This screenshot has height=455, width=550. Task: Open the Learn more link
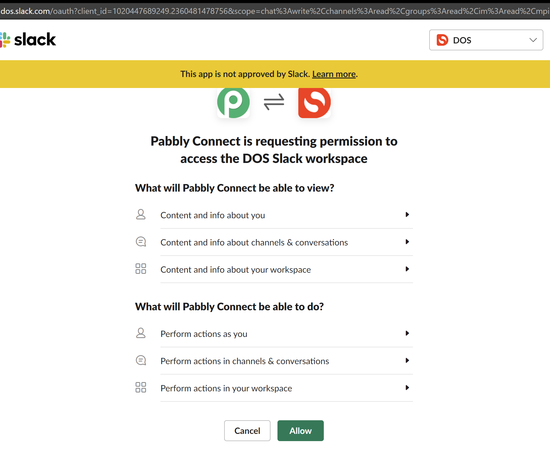click(334, 74)
